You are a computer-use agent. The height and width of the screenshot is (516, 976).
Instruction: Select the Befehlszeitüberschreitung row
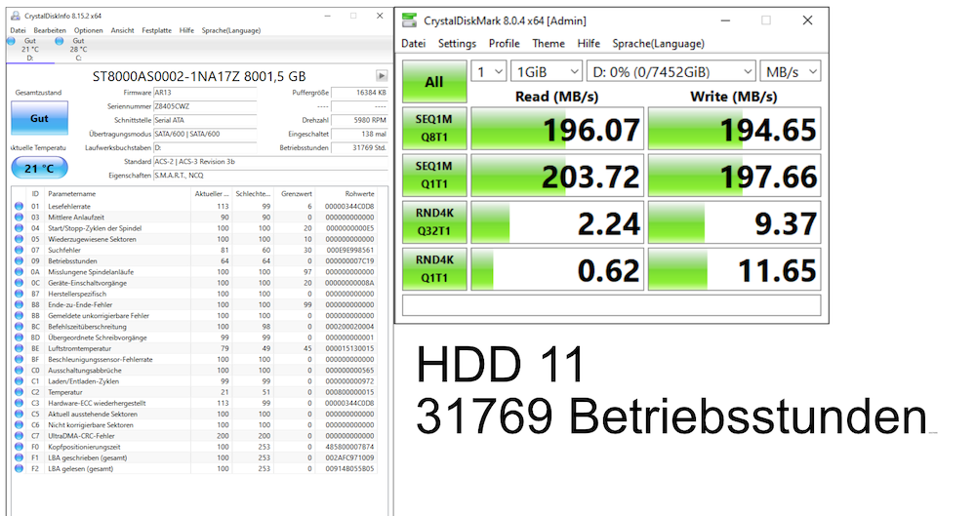[x=195, y=326]
